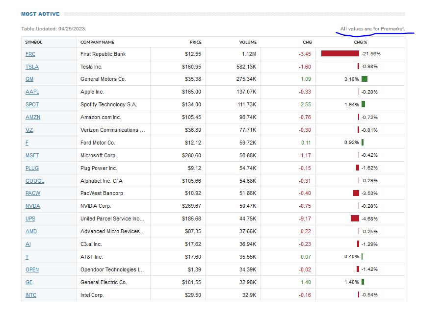Click the green GM percent change bar
This screenshot has height=316, width=443.
coord(364,79)
